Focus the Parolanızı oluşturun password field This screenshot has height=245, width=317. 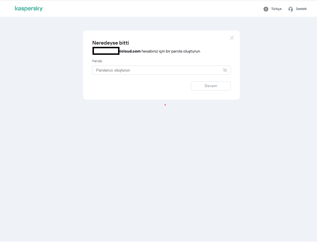click(x=161, y=70)
